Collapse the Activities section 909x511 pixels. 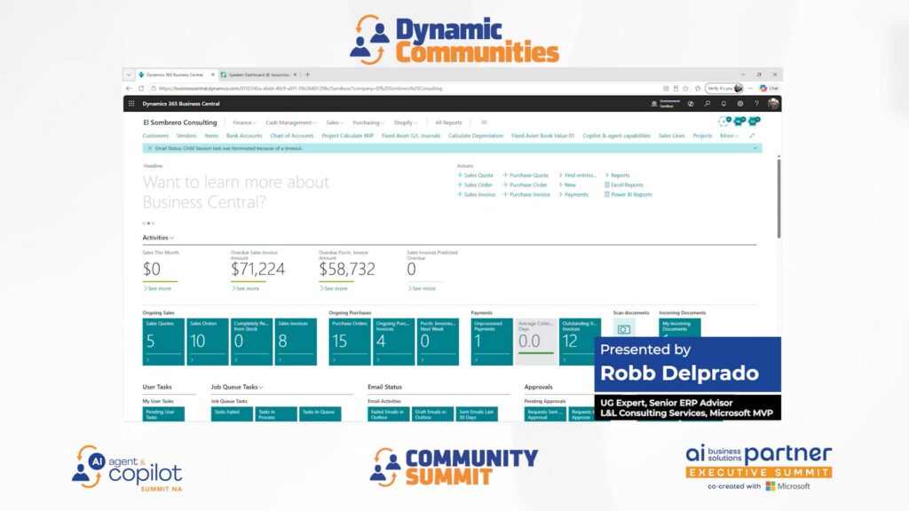(158, 238)
